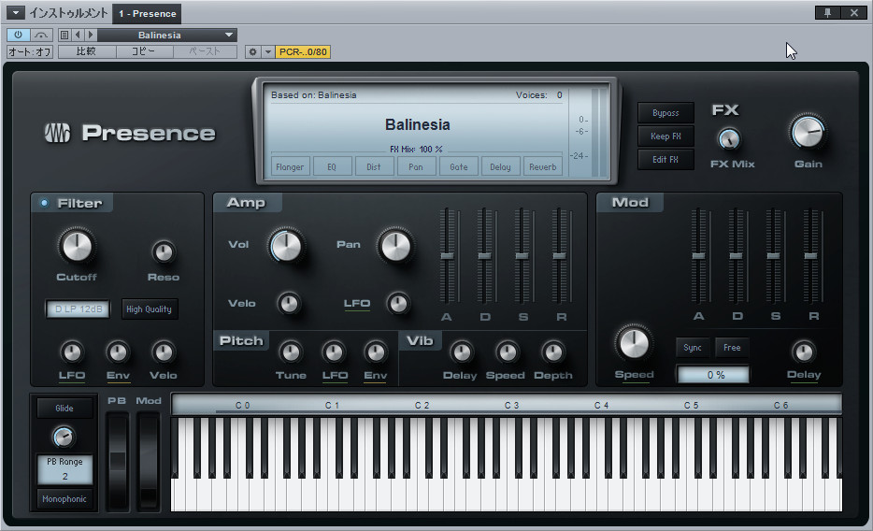Click the Vib Depth knob
Screen dimensions: 873x531
click(552, 352)
